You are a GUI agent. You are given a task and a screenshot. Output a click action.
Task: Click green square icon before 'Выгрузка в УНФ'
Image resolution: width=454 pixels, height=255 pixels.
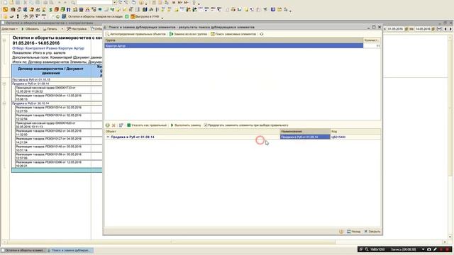[127, 16]
